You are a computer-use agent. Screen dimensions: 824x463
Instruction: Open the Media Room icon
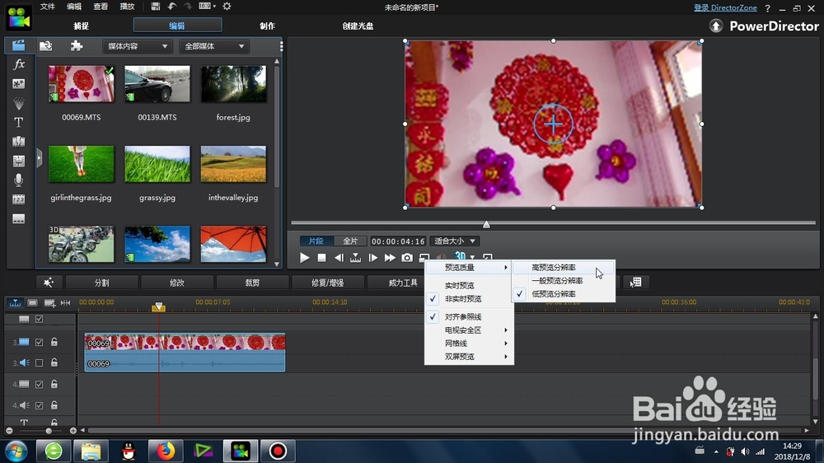18,45
